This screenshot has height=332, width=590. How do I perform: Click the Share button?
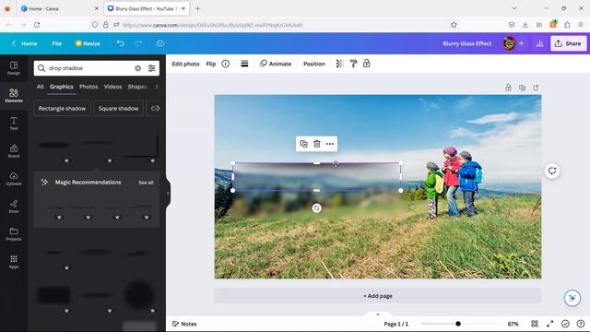pyautogui.click(x=568, y=43)
